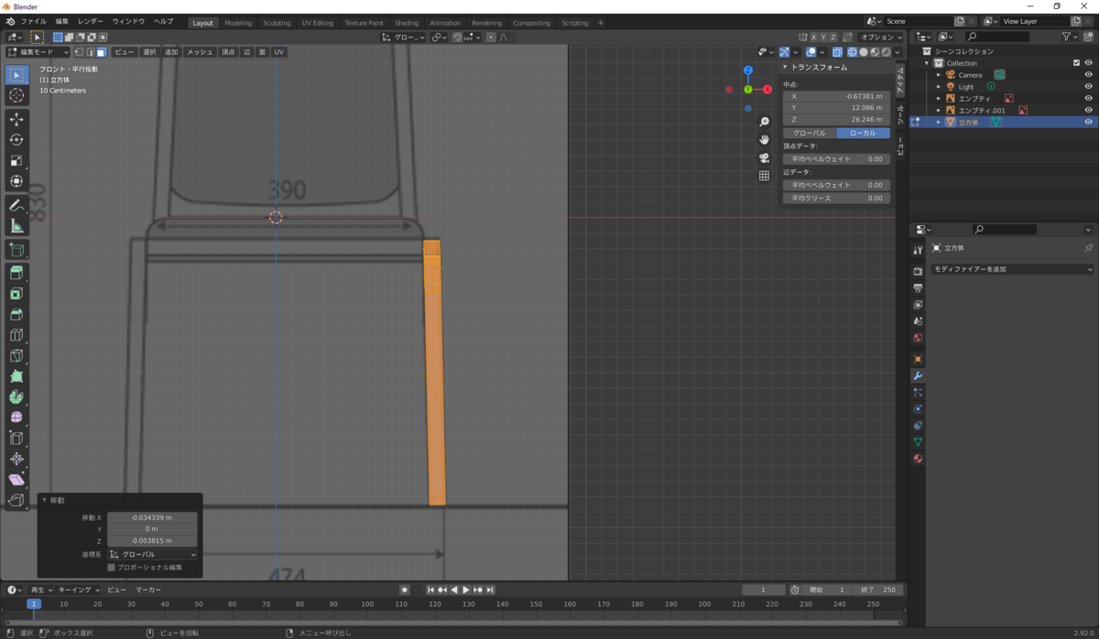This screenshot has height=639, width=1099.
Task: Toggle Collection exclude checkbox in outliner
Action: pos(1076,63)
